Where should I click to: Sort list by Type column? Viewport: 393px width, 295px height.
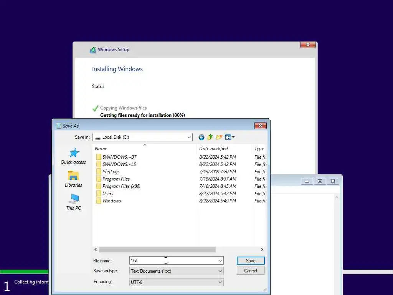pos(259,149)
